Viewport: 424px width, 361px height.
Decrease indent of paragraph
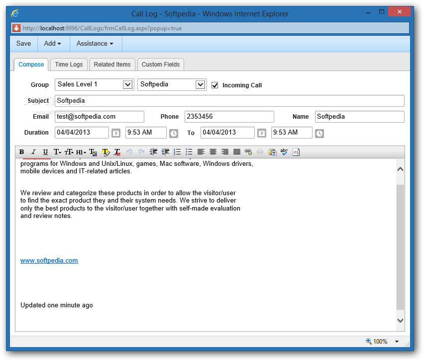153,152
